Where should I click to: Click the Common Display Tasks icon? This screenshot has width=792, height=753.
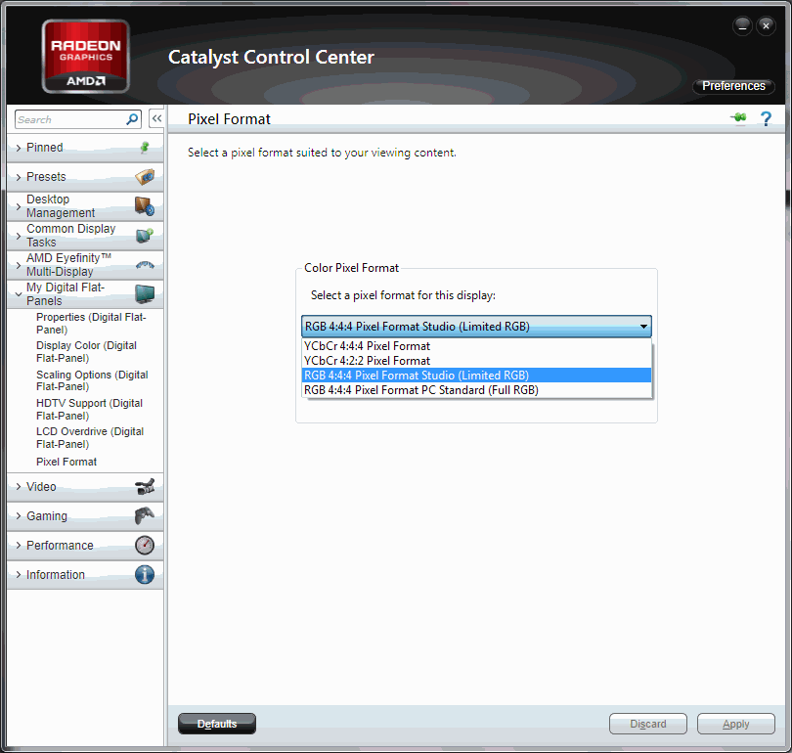point(145,236)
